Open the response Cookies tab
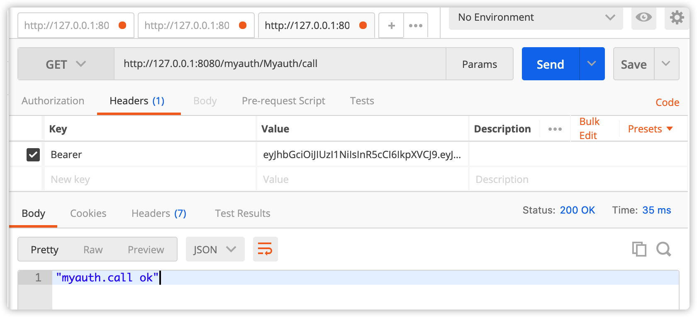Screen dimensions: 697x317 pos(88,214)
